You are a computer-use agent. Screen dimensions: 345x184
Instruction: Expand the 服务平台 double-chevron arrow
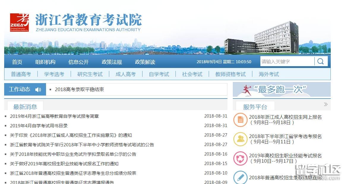coord(326,104)
